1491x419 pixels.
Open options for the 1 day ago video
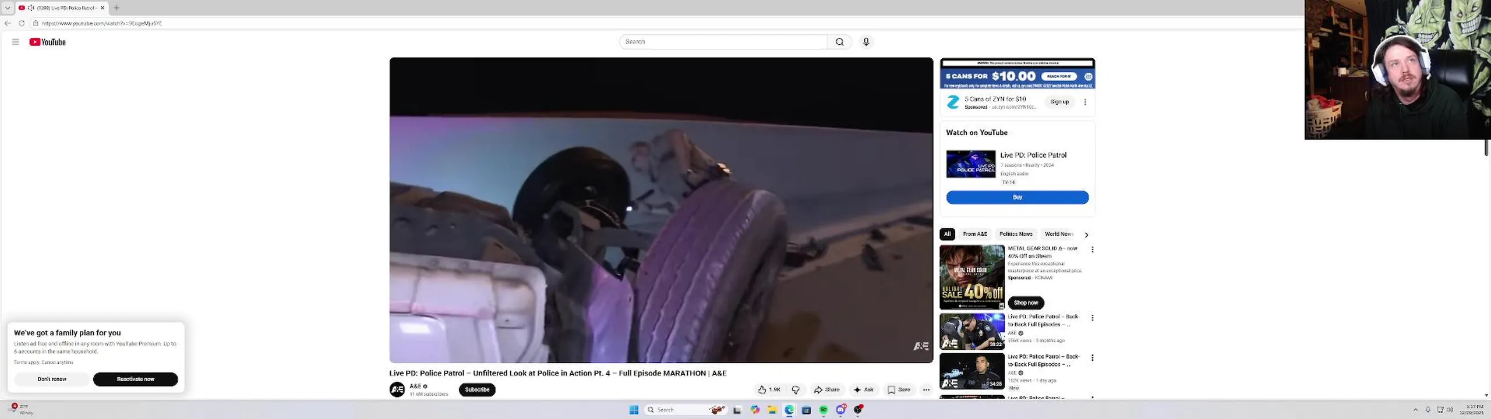[x=1093, y=358]
